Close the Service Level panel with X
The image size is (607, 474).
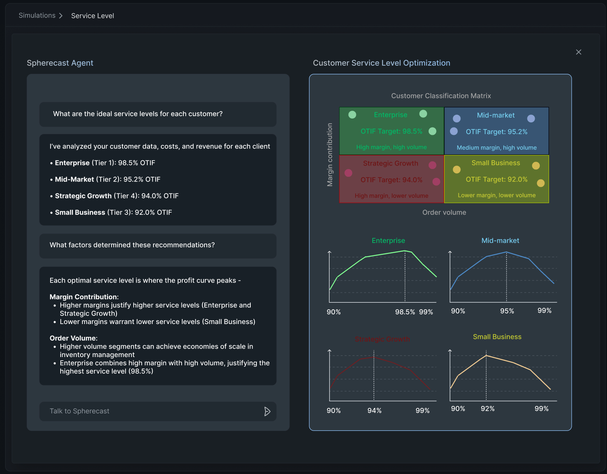(579, 52)
